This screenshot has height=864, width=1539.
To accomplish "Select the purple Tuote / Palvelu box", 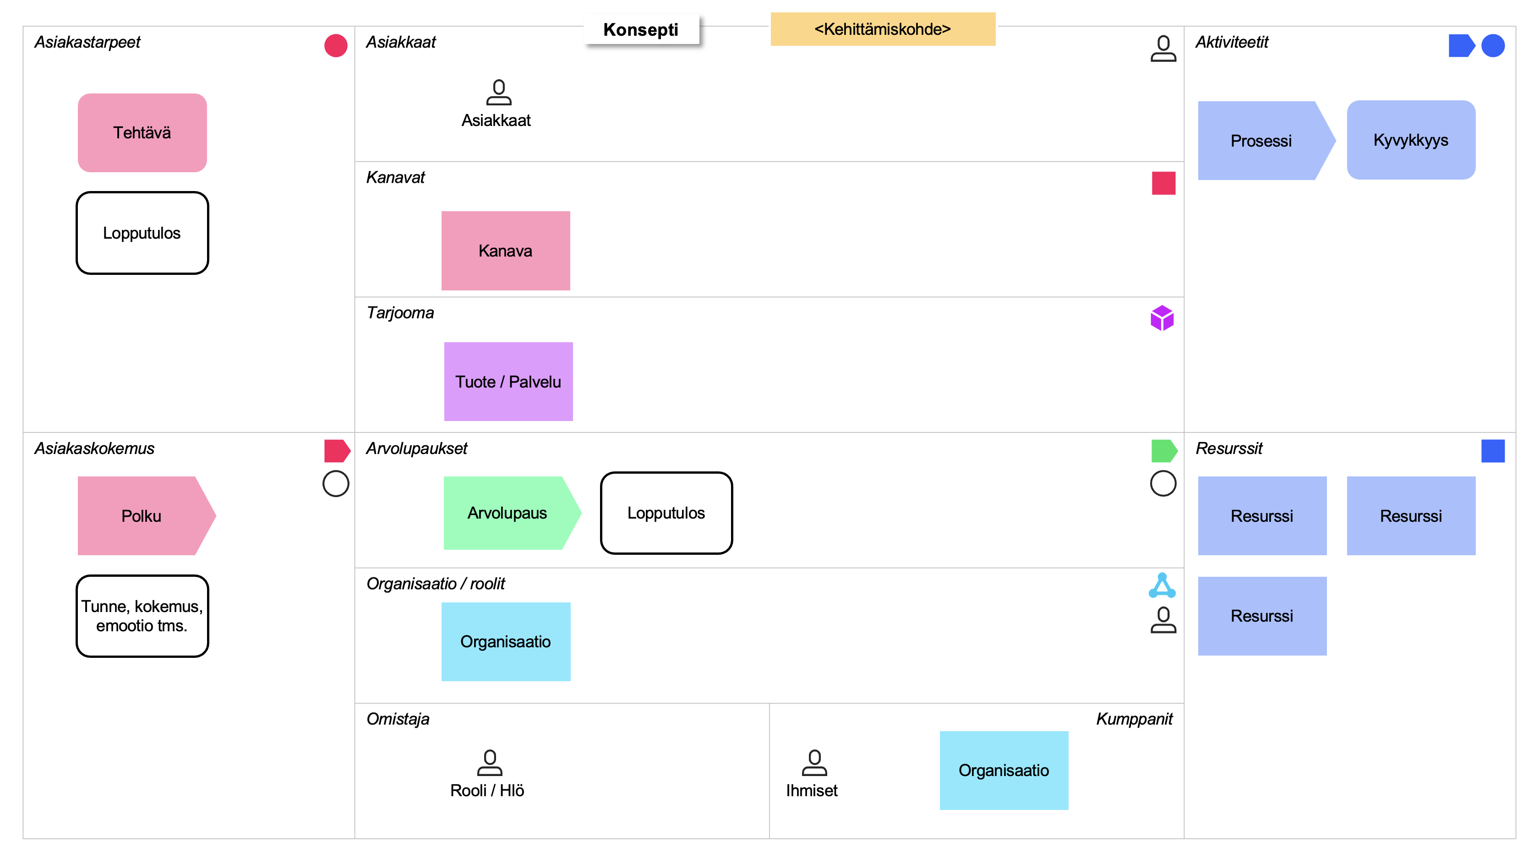I will [508, 382].
